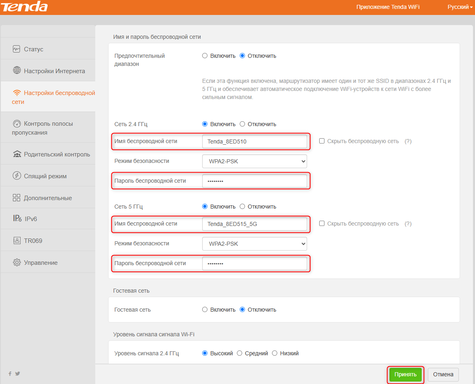
Task: Open the security mode dropdown for 5 GHz
Action: point(254,244)
